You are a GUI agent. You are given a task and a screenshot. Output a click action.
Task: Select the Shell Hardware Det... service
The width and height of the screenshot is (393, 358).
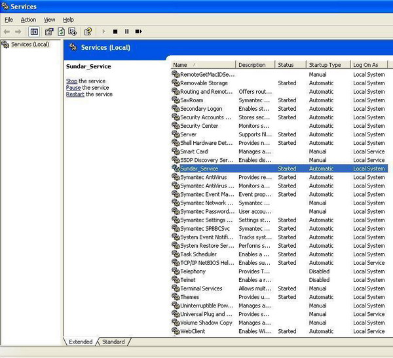(x=206, y=143)
